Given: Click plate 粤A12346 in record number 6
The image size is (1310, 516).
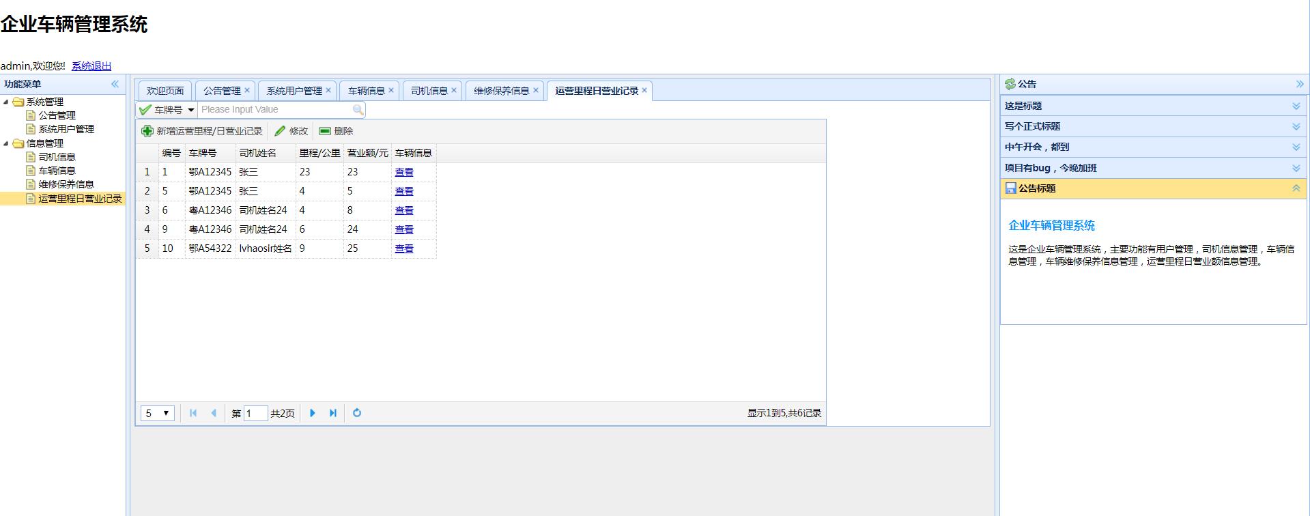Looking at the screenshot, I should [x=210, y=210].
